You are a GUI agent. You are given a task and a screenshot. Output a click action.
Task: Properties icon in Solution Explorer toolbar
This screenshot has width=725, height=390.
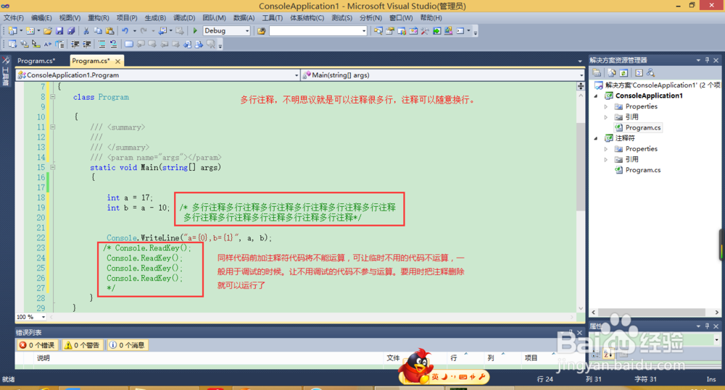point(597,73)
